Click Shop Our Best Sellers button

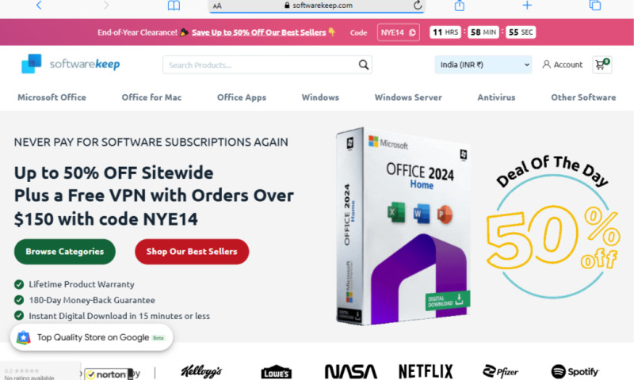(x=192, y=252)
